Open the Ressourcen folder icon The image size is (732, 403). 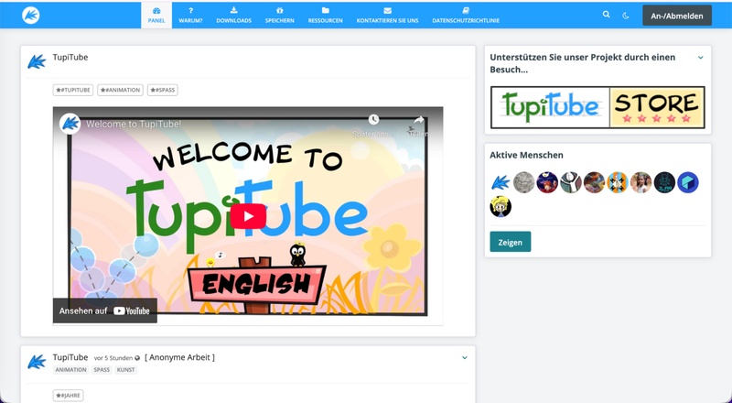326,15
